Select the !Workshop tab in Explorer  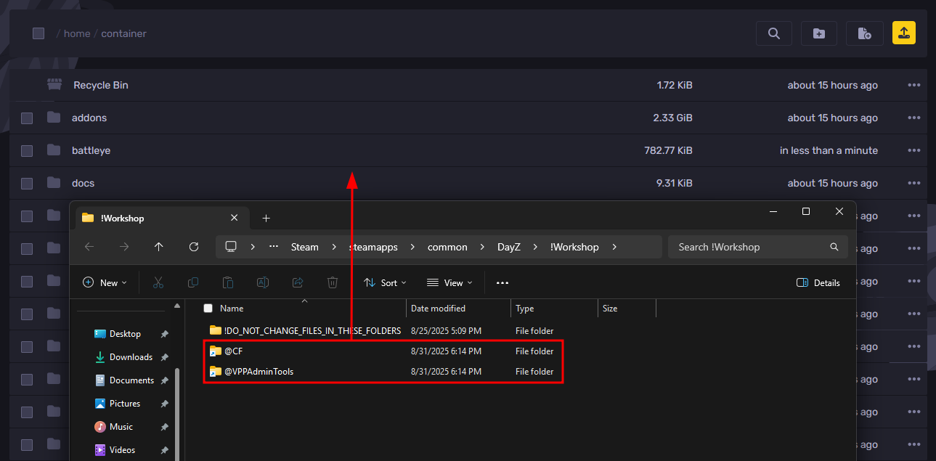[162, 218]
